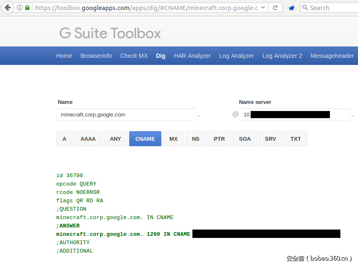Viewport: 358px width, 266px height.
Task: Reload the page with the refresh icon
Action: coord(275,8)
